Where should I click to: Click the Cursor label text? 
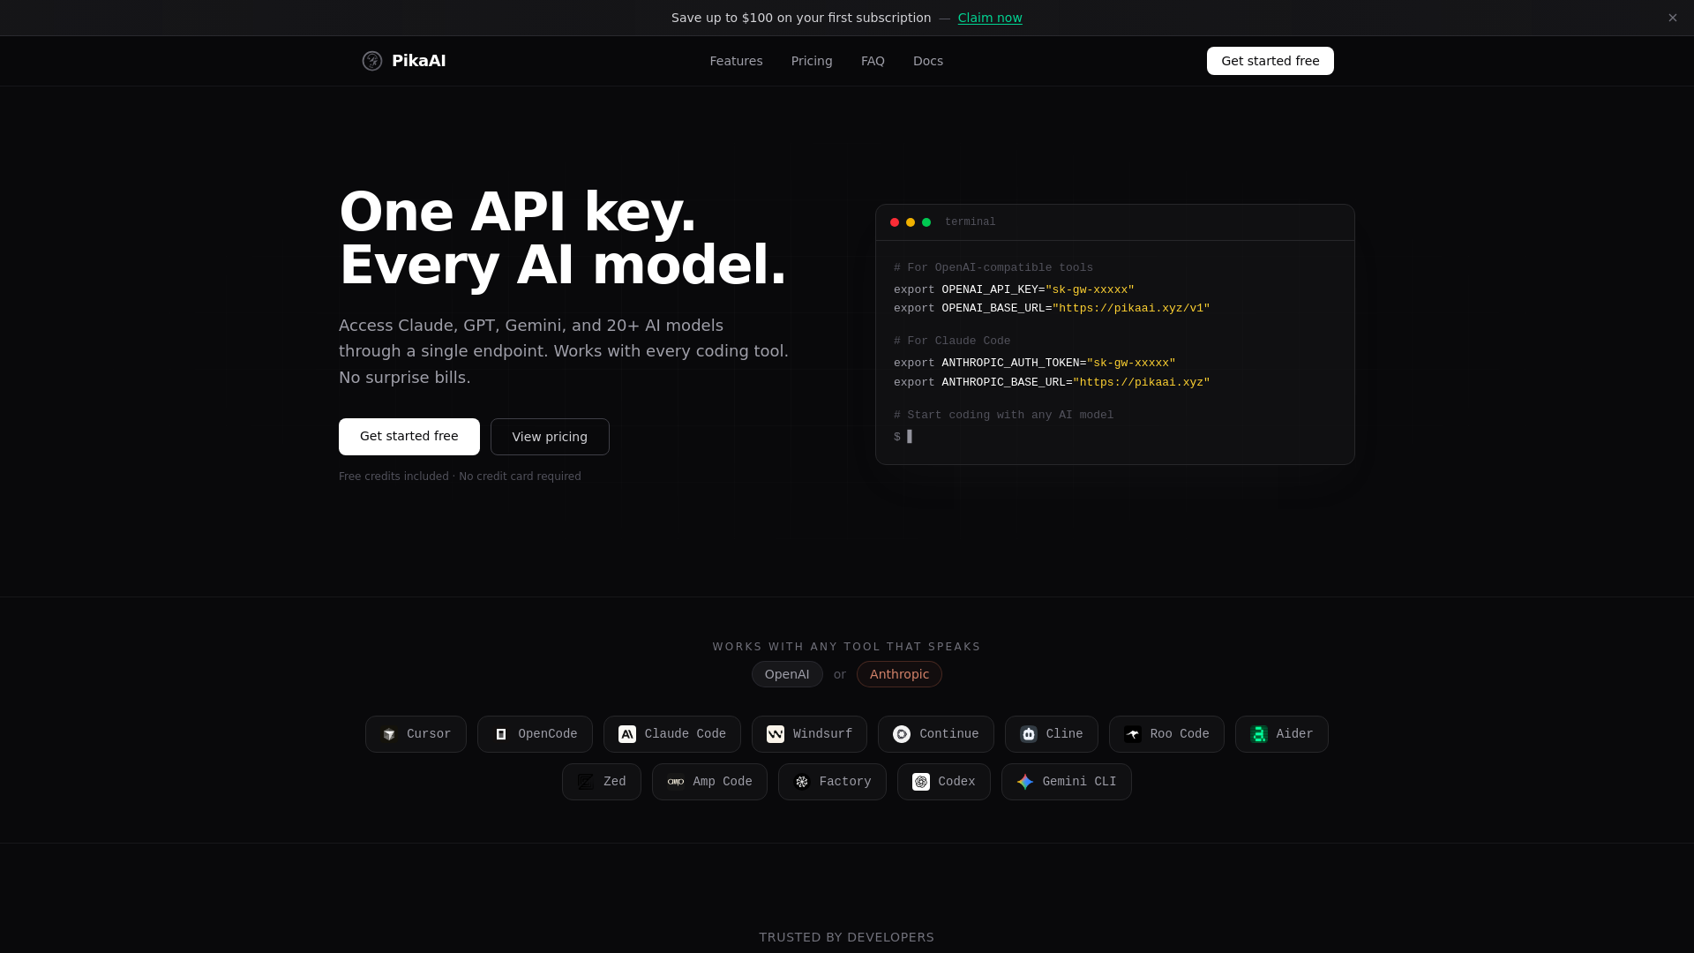click(x=429, y=734)
